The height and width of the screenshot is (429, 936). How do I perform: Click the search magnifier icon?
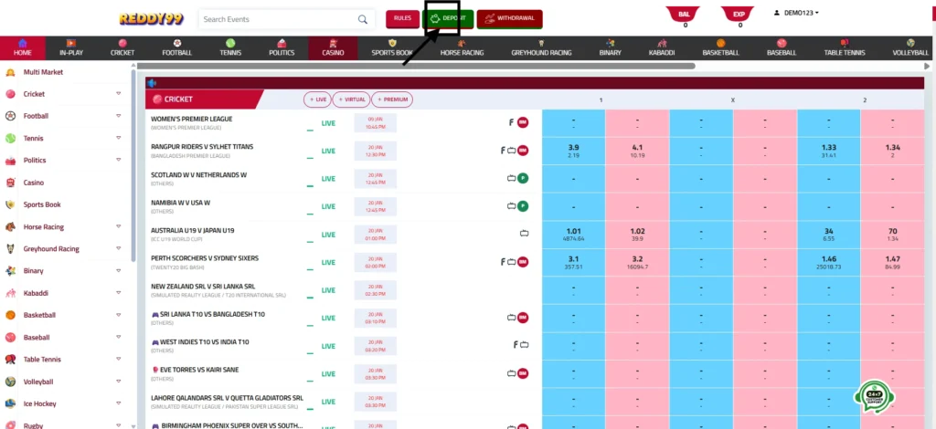(363, 19)
